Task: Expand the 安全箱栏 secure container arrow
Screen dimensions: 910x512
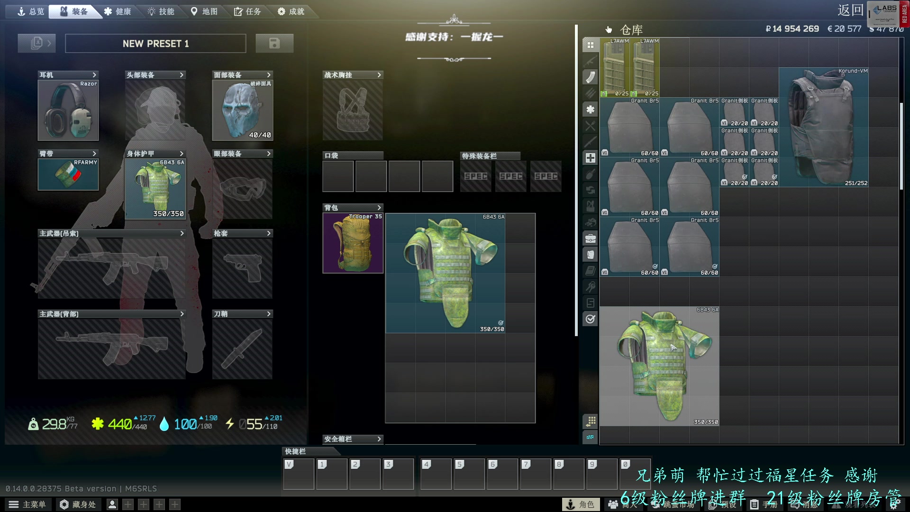Action: point(379,439)
